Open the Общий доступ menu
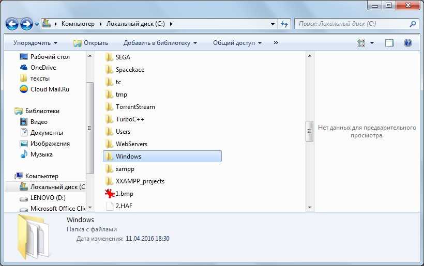 [x=237, y=43]
